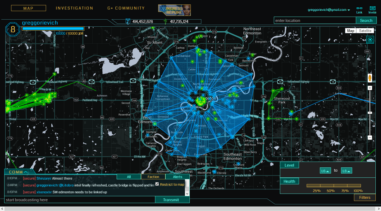
Task: Open the Ingress Report banner image
Action: point(174,10)
